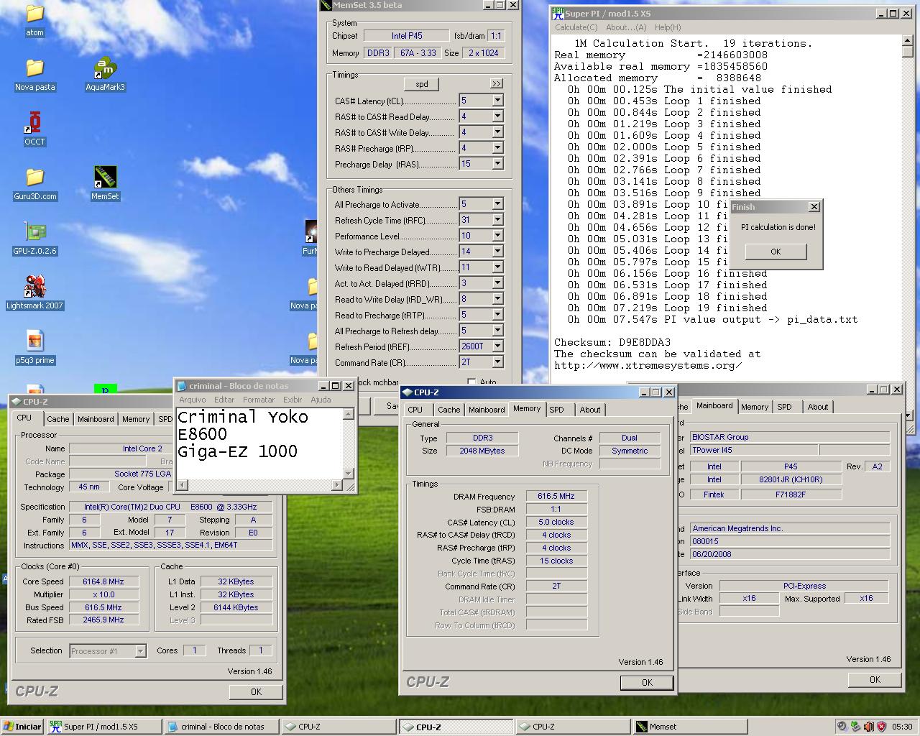Viewport: 920px width, 736px height.
Task: Switch to Super PI / mod1.5 XS taskbar item
Action: 103,727
